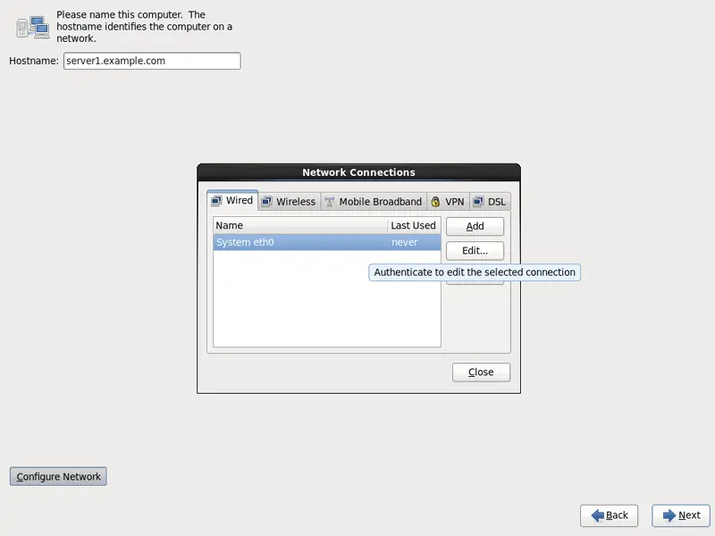Screen dimensions: 715x536
Task: Open the Edit... dialog for the selected connection
Action: 475,251
